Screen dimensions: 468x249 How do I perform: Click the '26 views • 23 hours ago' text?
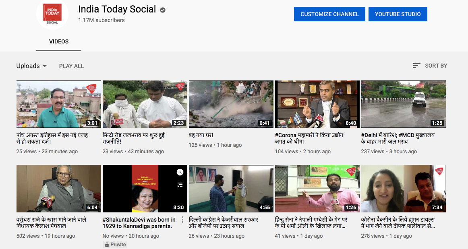(x=217, y=236)
